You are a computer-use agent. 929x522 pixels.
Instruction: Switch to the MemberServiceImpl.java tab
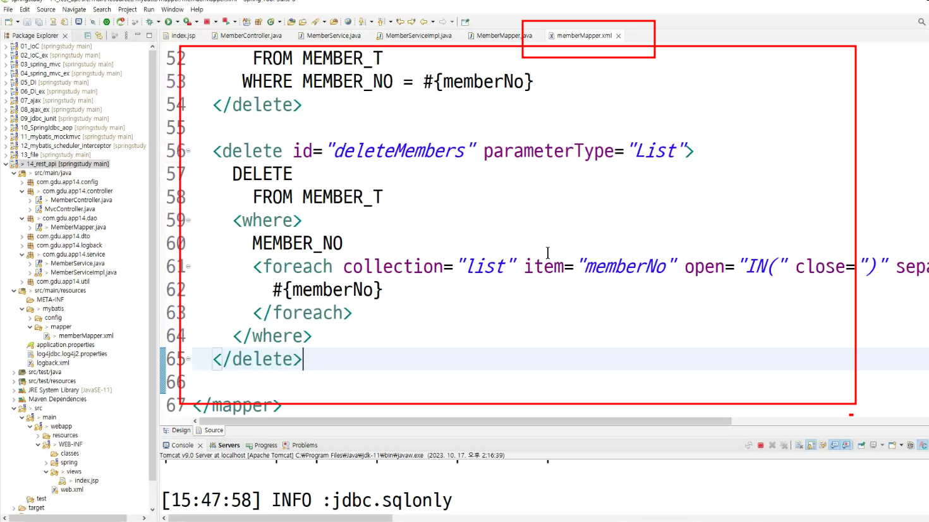414,35
